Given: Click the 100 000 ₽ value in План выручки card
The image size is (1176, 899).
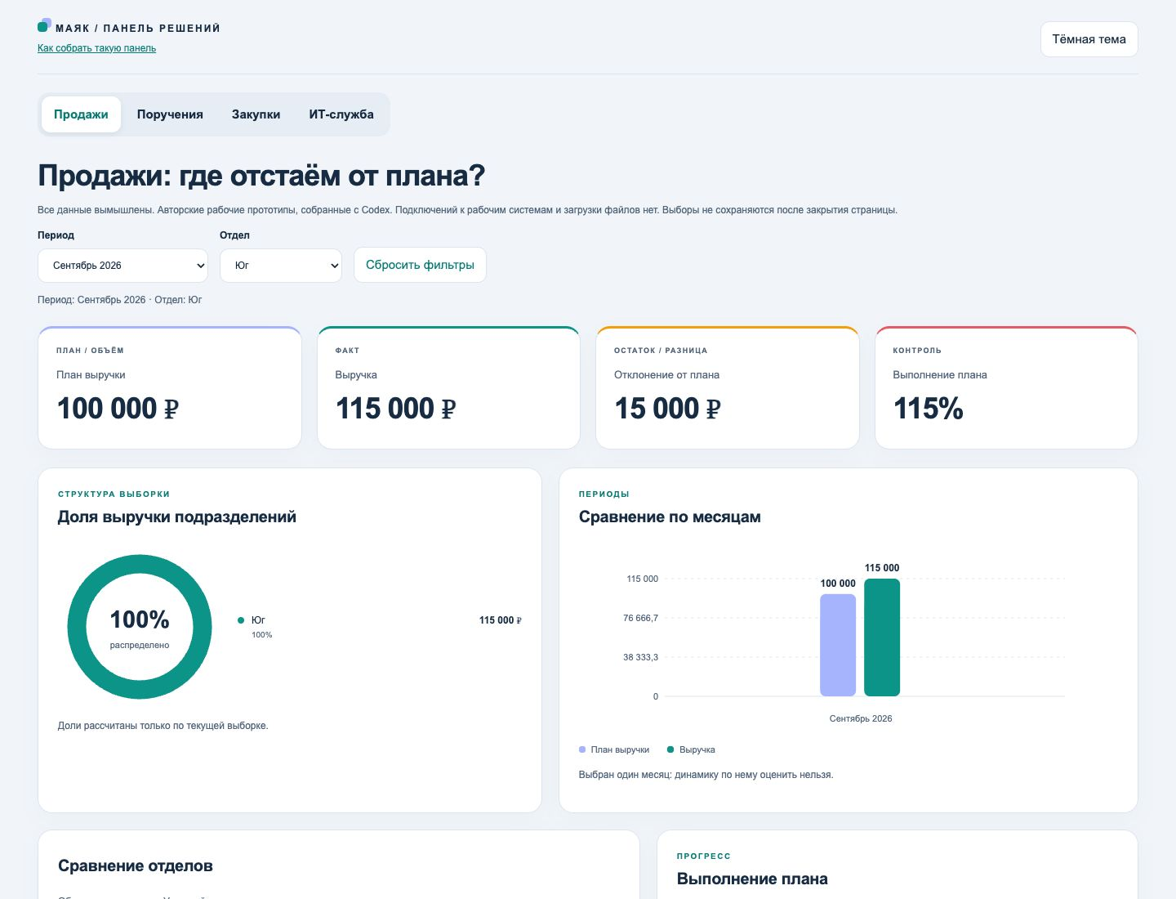Looking at the screenshot, I should tap(118, 408).
